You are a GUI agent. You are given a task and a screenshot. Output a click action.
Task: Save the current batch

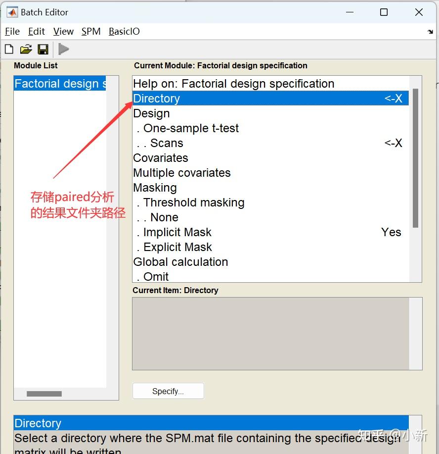tap(43, 49)
